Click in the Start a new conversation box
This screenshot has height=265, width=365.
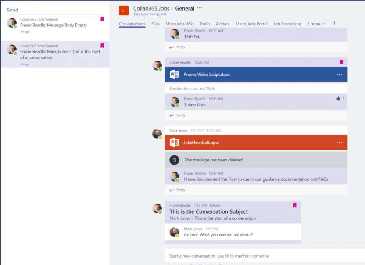pyautogui.click(x=265, y=256)
